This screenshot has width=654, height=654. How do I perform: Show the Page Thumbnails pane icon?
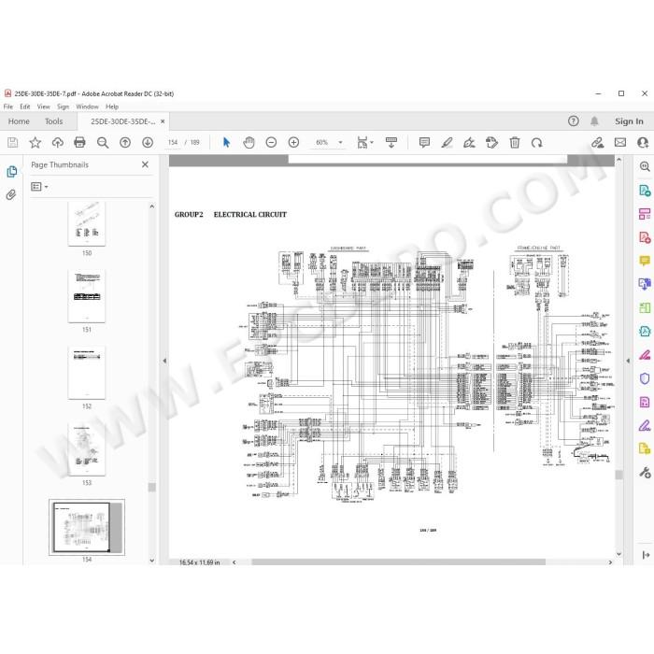11,171
